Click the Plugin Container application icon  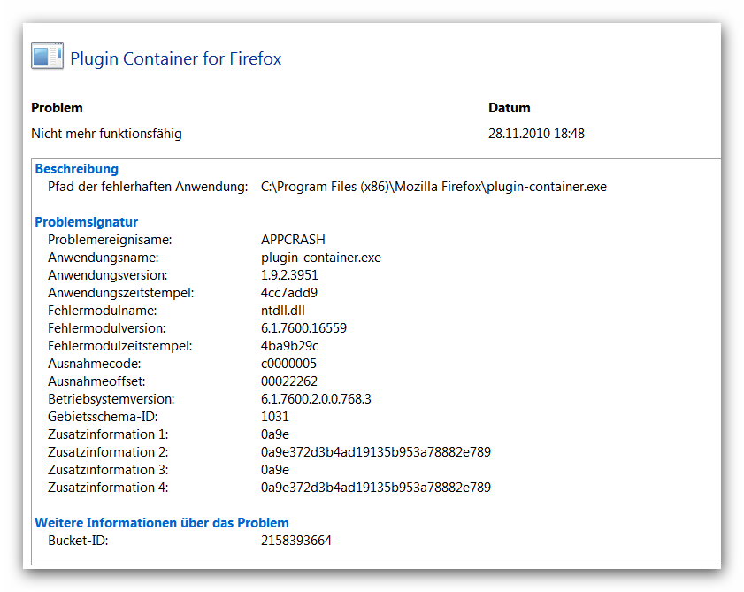click(x=47, y=56)
